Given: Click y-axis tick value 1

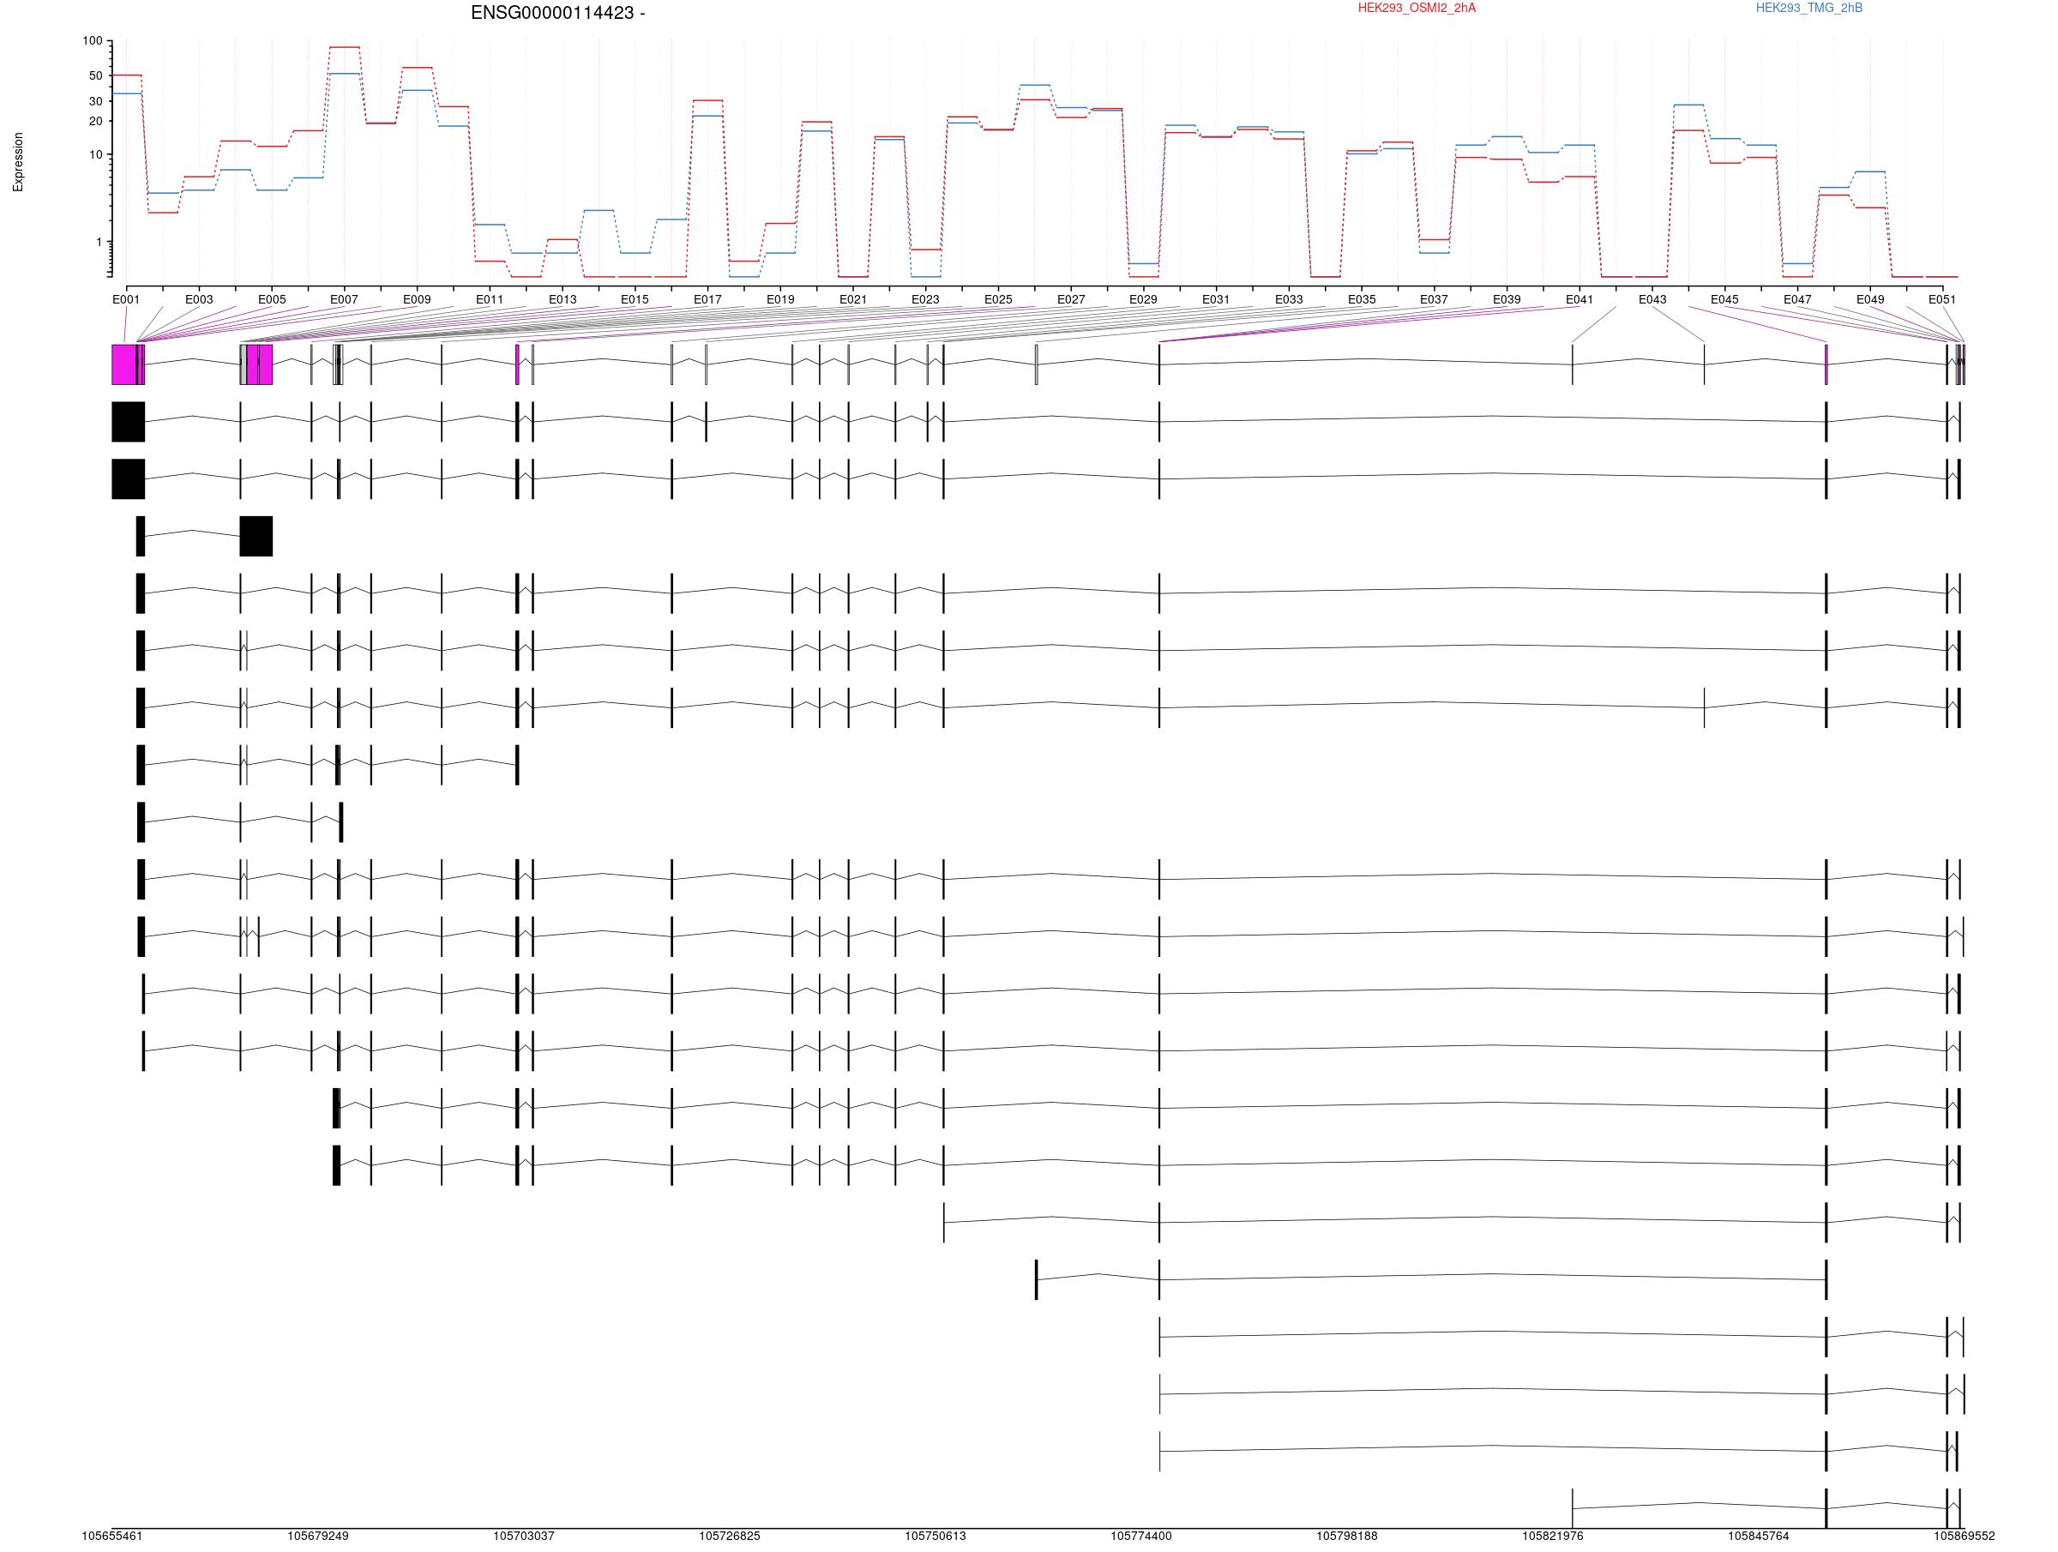Looking at the screenshot, I should click(99, 243).
